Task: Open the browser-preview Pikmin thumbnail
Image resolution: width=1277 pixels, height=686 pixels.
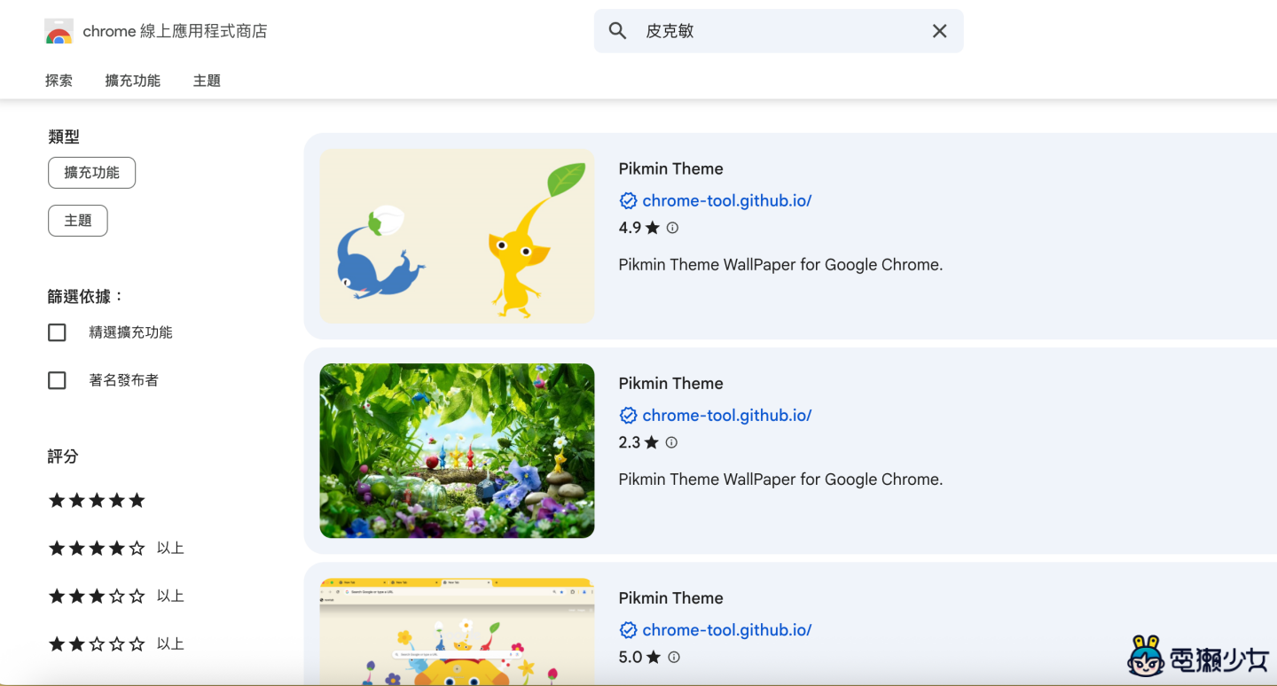Action: click(458, 632)
